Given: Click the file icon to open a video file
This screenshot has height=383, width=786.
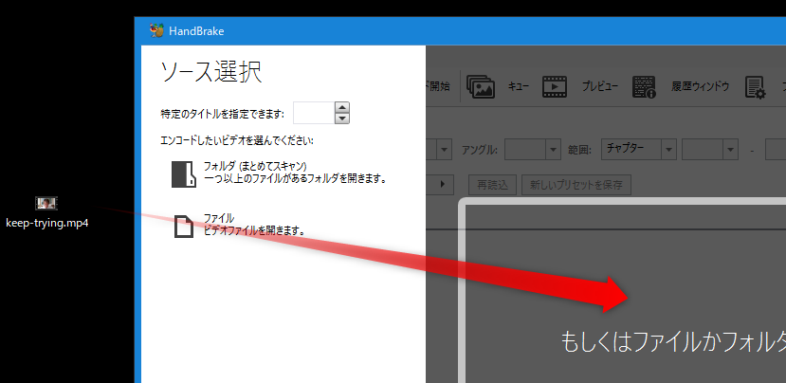Looking at the screenshot, I should click(183, 226).
